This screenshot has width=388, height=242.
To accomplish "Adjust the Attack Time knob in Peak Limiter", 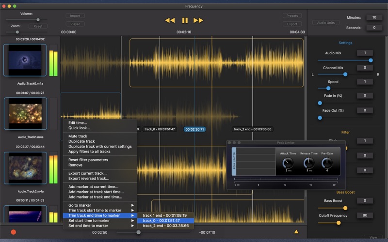I will (288, 163).
